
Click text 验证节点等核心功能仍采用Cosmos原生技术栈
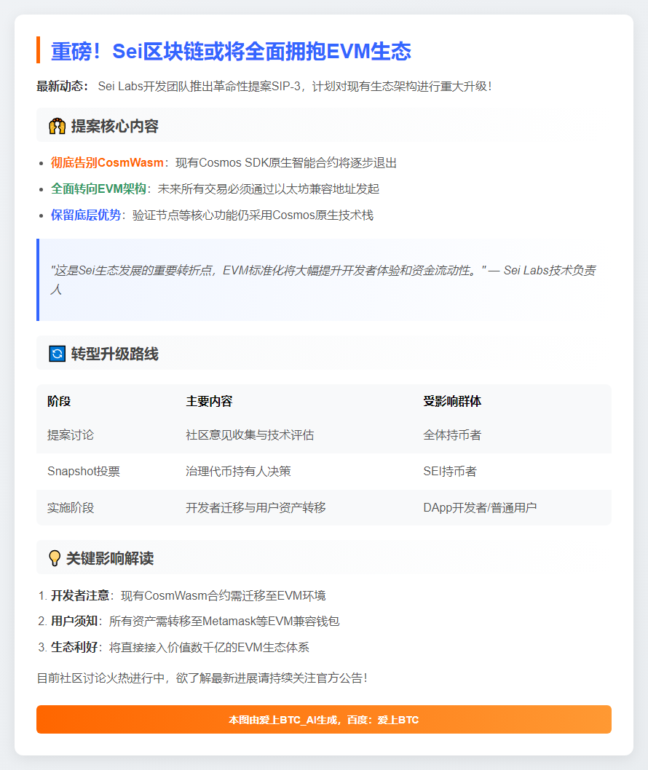[253, 215]
